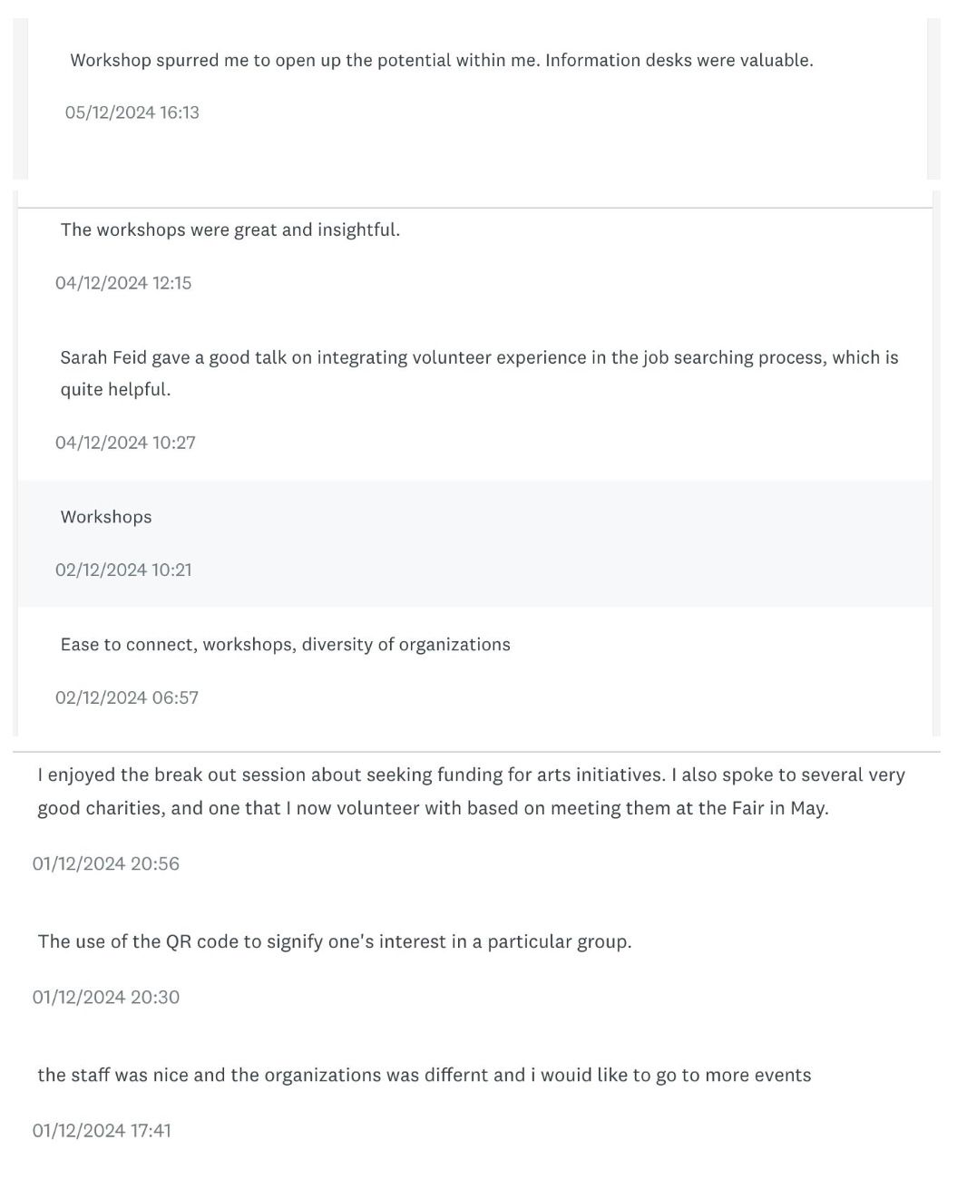Click the 02/12/2024 06:57 timestamp
The image size is (957, 1189).
[x=127, y=697]
